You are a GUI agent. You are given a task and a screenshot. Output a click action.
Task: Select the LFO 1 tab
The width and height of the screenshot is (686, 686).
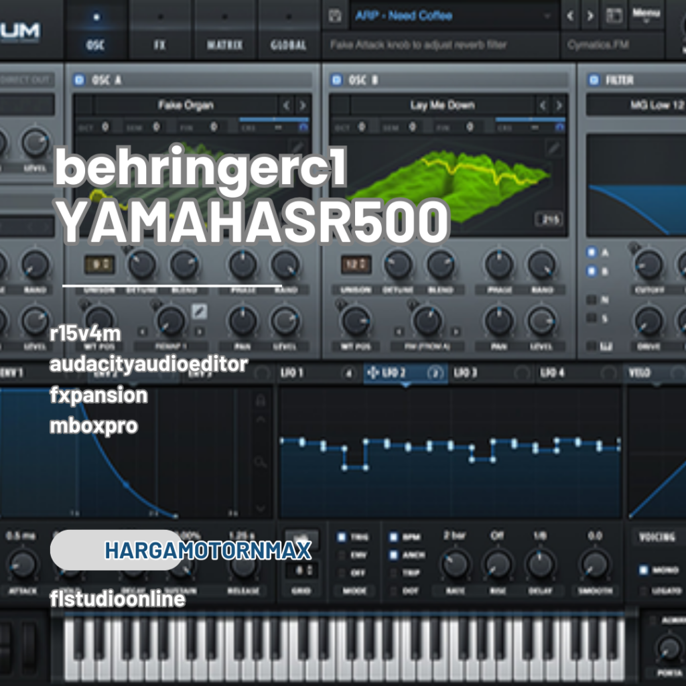point(320,373)
